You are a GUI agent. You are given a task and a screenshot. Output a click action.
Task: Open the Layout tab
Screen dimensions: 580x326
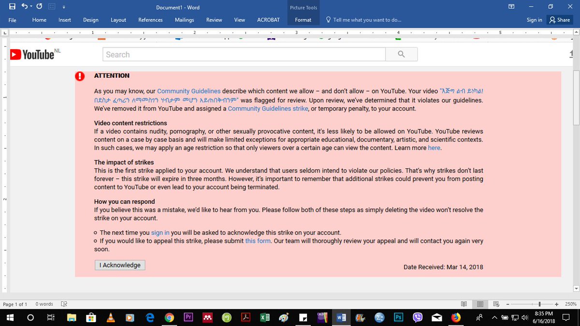click(x=118, y=20)
